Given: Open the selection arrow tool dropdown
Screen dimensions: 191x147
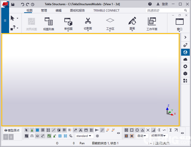Looking at the screenshot, I should [18, 18].
